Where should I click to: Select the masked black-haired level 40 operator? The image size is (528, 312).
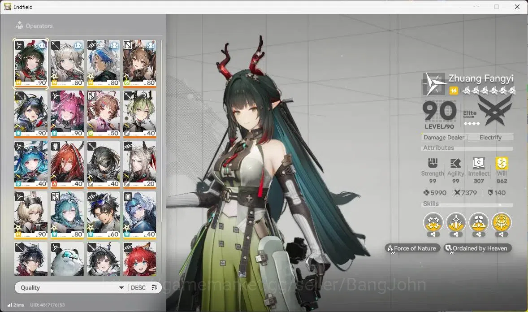point(104,165)
